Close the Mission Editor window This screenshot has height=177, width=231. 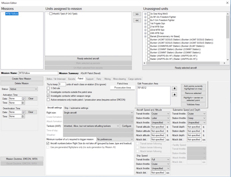(x=227, y=3)
